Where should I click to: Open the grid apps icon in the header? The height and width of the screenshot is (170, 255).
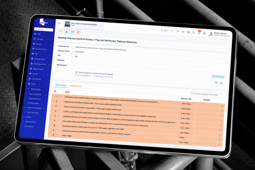188,32
